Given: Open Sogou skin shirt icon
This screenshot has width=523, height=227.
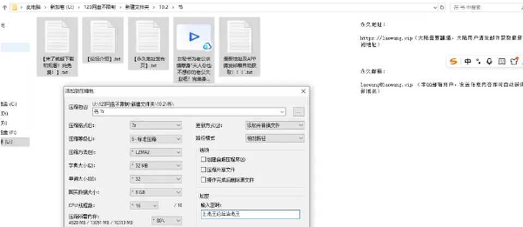Looking at the screenshot, I should [514, 62].
